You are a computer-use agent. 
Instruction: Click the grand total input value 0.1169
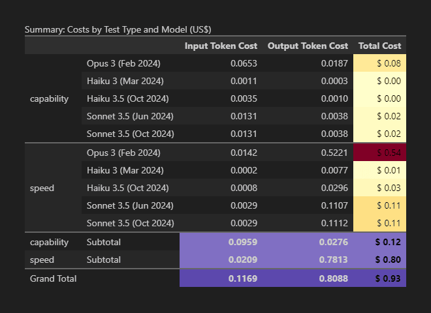point(243,278)
